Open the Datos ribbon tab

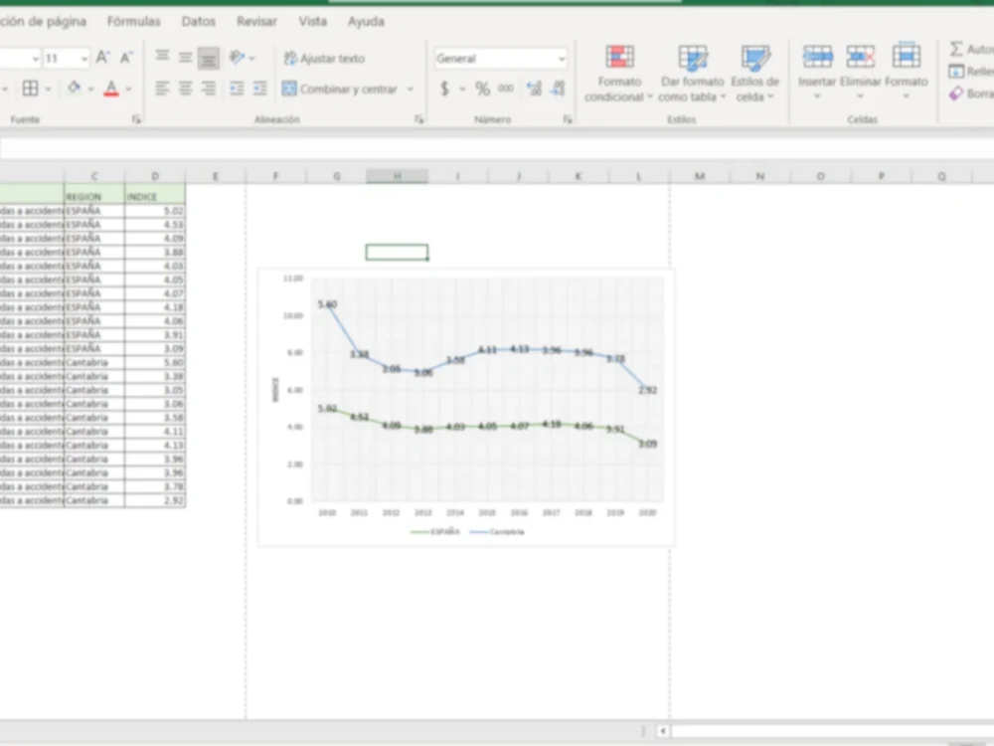pyautogui.click(x=199, y=22)
